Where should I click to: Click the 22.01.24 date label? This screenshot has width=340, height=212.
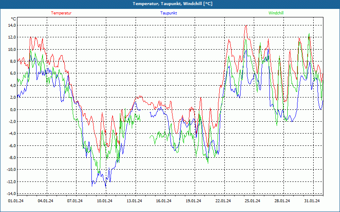click(x=224, y=201)
